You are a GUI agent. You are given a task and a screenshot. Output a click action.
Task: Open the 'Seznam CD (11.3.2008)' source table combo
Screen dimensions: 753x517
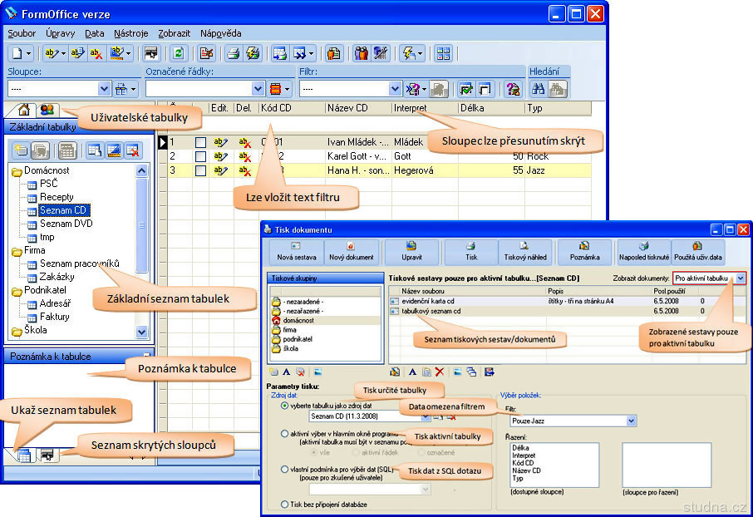pyautogui.click(x=426, y=416)
